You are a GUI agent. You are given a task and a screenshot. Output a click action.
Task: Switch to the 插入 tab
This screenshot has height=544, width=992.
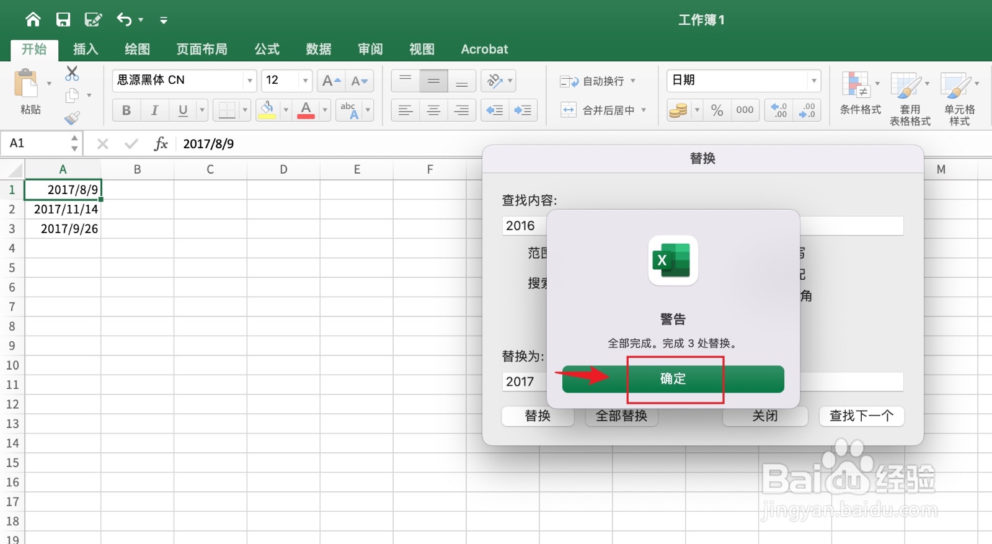click(86, 49)
